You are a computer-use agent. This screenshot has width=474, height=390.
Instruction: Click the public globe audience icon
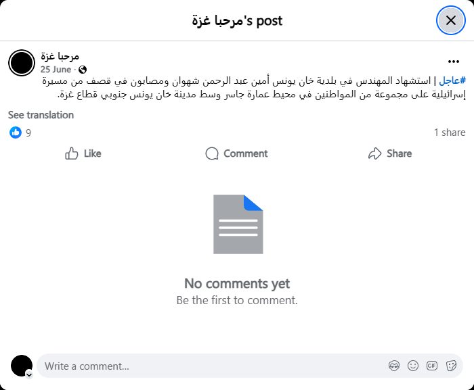click(x=83, y=69)
